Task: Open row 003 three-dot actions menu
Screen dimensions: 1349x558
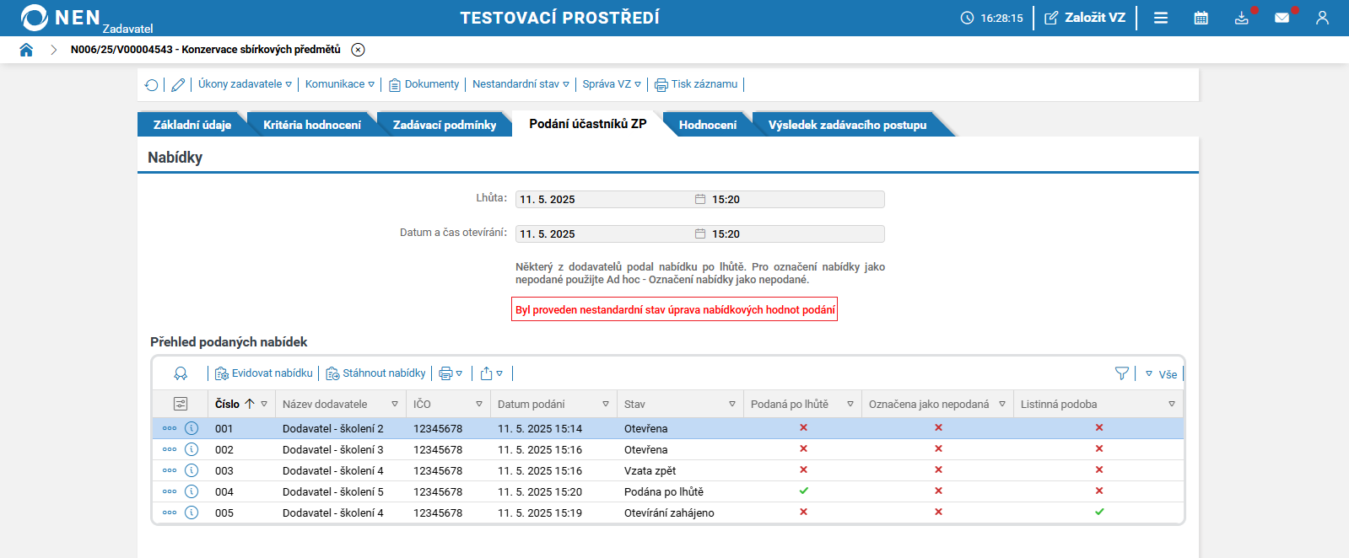Action: [170, 470]
